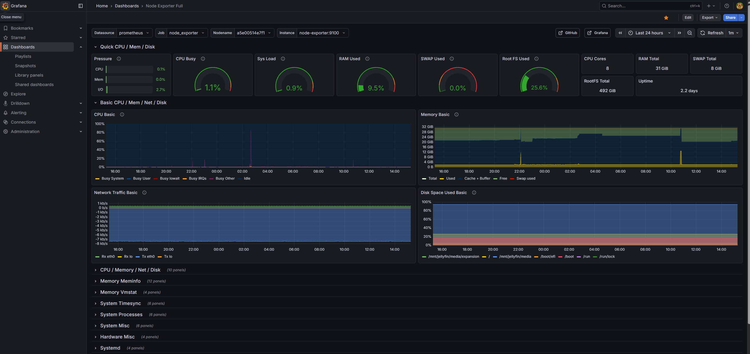This screenshot has height=354, width=750.
Task: Open Alerting in the sidebar
Action: click(x=19, y=113)
